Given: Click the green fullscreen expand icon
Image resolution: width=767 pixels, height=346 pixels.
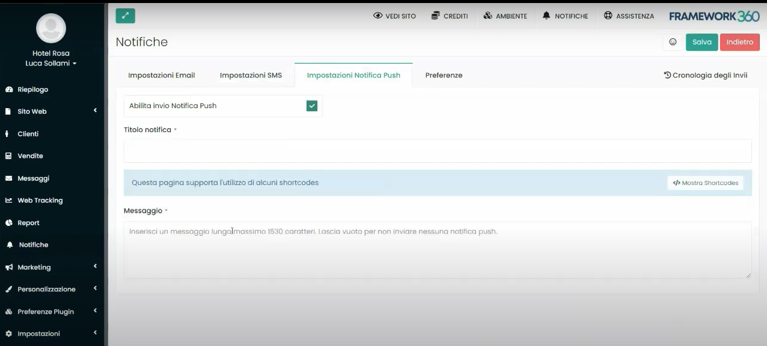Looking at the screenshot, I should pos(125,16).
